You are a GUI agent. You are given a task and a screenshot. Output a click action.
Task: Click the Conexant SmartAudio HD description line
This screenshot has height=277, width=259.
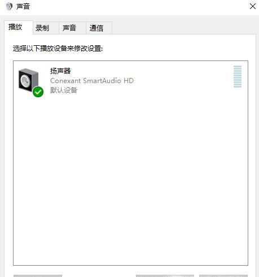click(92, 81)
